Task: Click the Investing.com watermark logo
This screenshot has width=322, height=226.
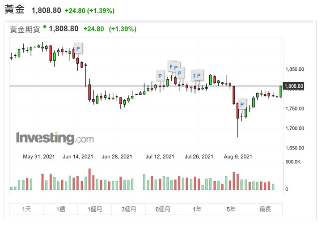Action: (x=55, y=138)
